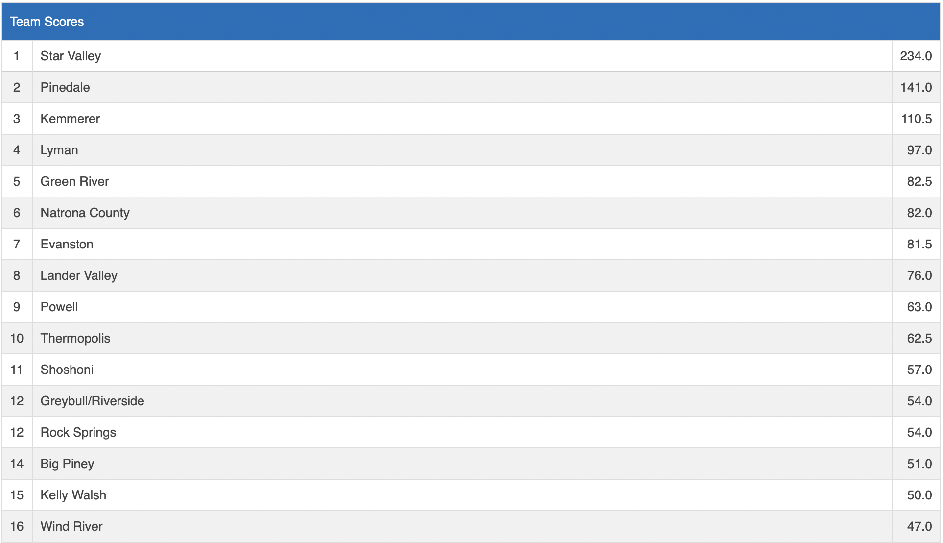Image resolution: width=943 pixels, height=543 pixels.
Task: Select Kemmerer's 110.5 score cell
Action: (916, 119)
